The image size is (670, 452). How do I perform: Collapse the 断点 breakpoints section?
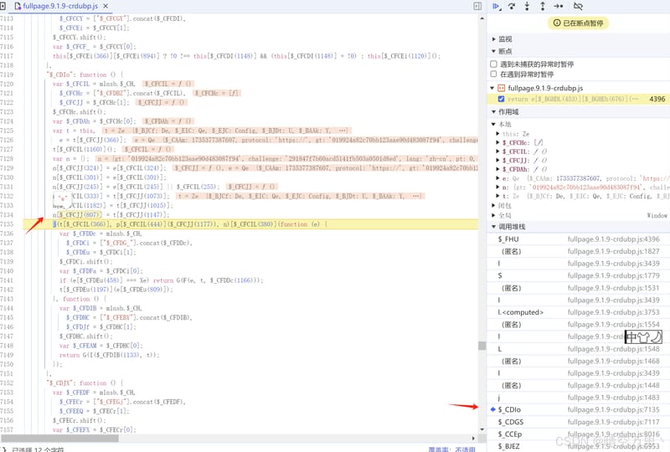coord(494,51)
